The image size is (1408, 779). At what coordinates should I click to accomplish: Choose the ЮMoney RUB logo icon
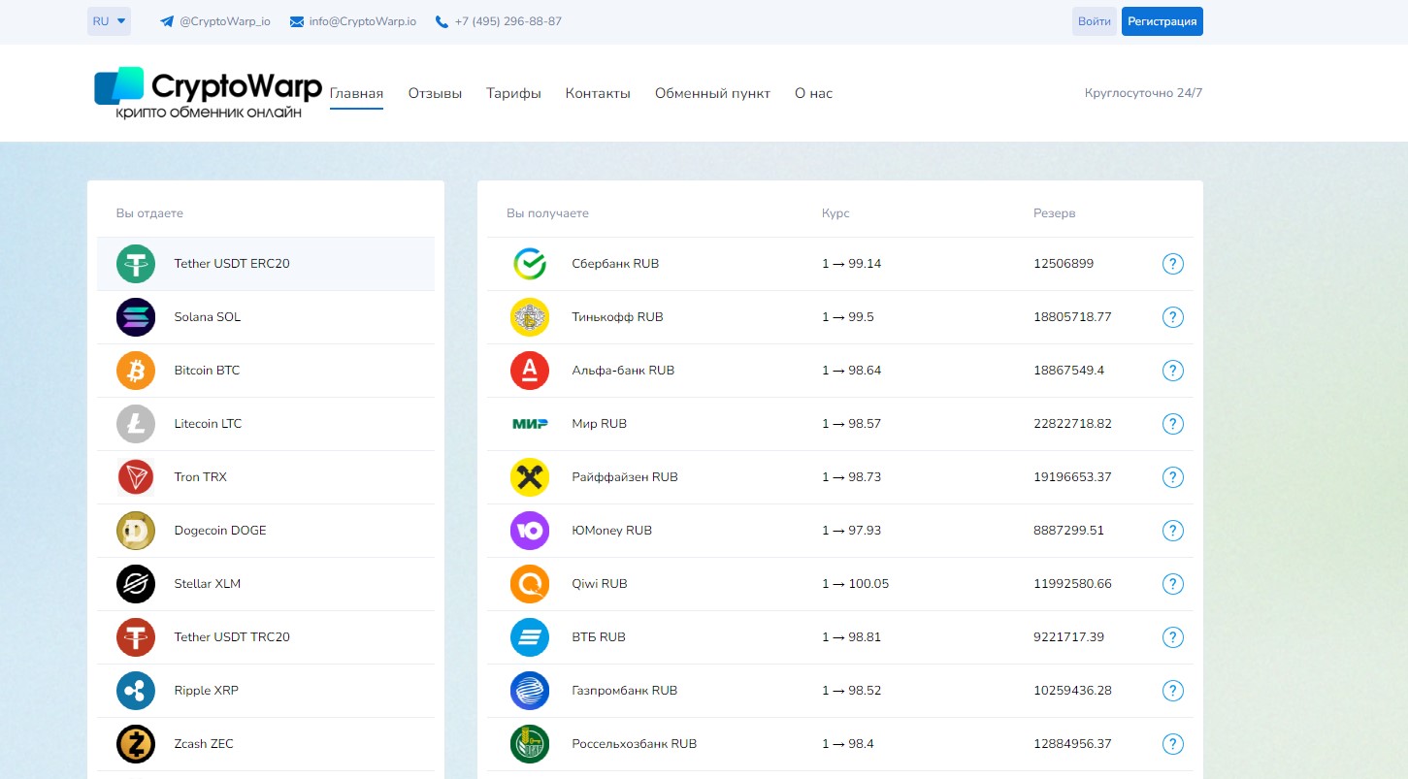pos(530,531)
